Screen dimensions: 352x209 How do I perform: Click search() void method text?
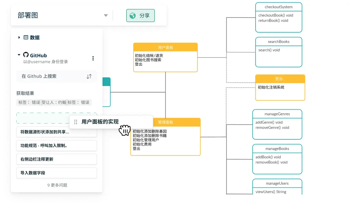click(x=269, y=50)
